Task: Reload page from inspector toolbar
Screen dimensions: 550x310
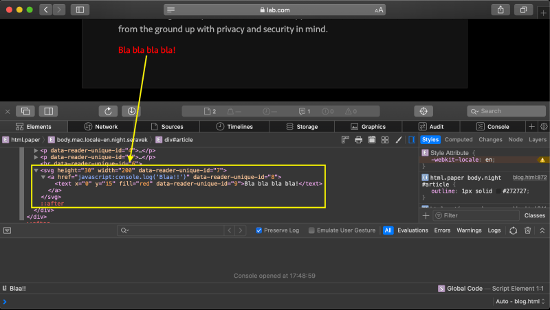Action: click(x=108, y=111)
